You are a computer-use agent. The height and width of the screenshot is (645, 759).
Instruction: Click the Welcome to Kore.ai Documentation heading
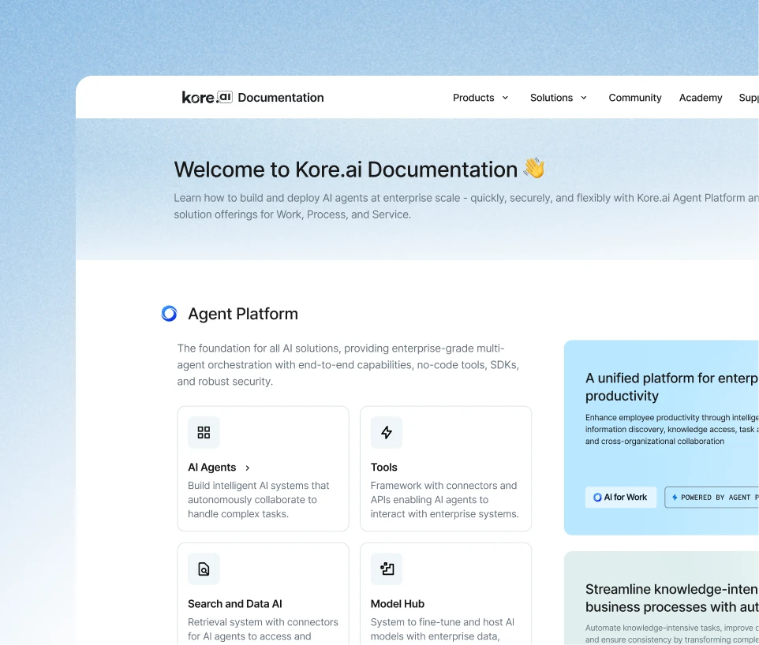click(346, 170)
